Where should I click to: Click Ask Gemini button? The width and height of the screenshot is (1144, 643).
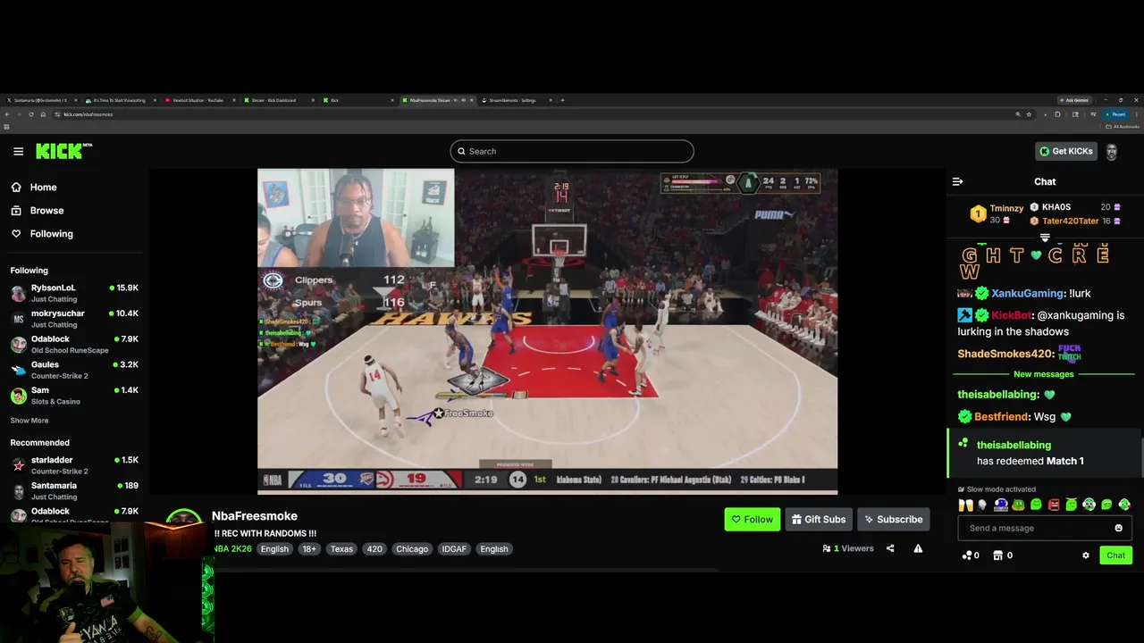[x=1074, y=100]
